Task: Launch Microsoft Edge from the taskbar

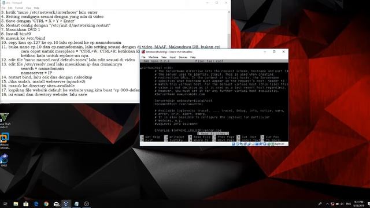Action: 36,204
